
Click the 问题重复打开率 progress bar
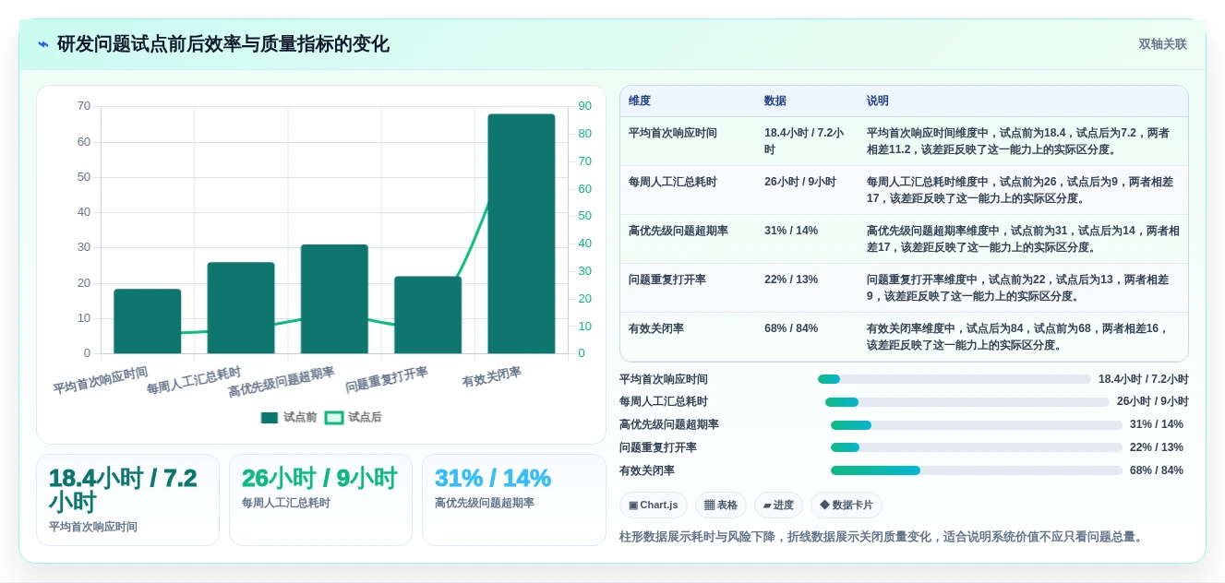[x=977, y=447]
